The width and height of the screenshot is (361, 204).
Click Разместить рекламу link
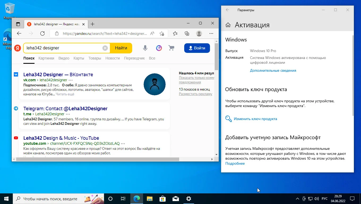[196, 94]
